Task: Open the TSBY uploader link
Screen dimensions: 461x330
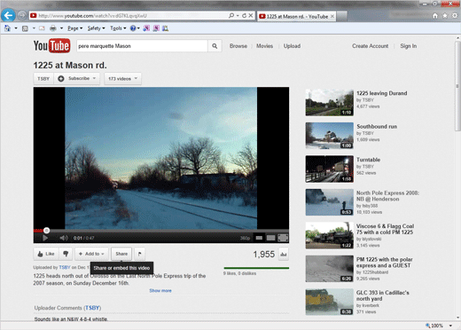Action: (65, 267)
